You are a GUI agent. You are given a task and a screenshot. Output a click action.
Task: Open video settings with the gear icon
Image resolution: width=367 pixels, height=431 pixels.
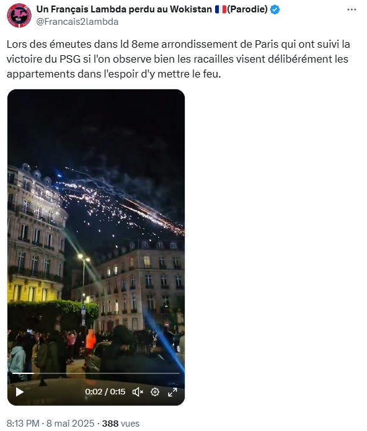(x=155, y=392)
